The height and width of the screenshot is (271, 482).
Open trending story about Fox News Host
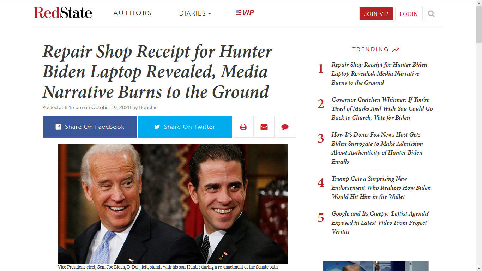tap(377, 148)
